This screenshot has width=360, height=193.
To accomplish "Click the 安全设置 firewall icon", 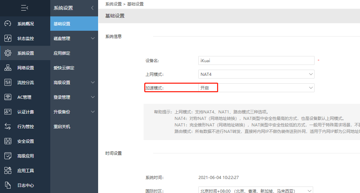I will (8, 141).
